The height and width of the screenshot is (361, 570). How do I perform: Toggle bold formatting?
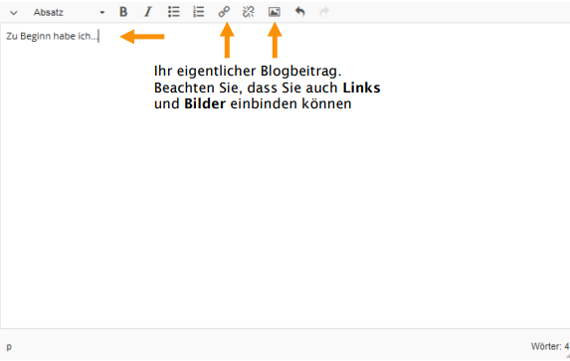pyautogui.click(x=123, y=12)
